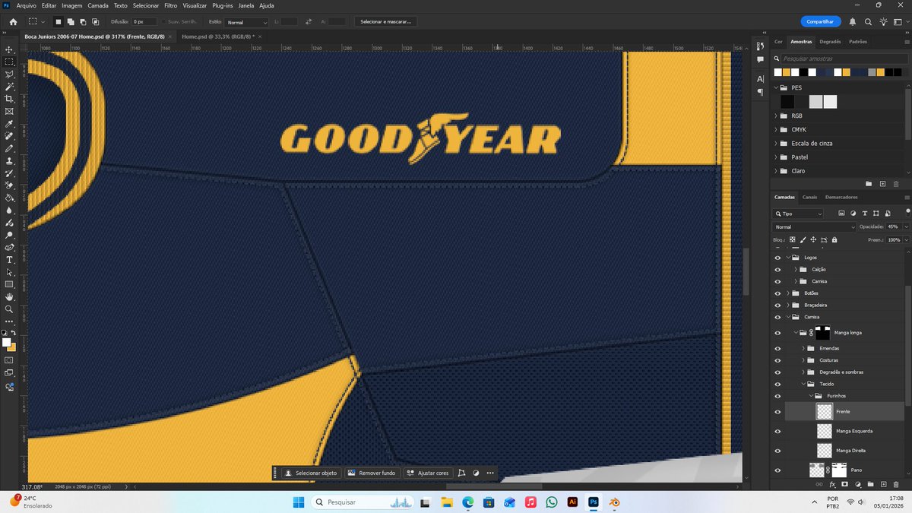Select the Brush tool

pos(9,148)
